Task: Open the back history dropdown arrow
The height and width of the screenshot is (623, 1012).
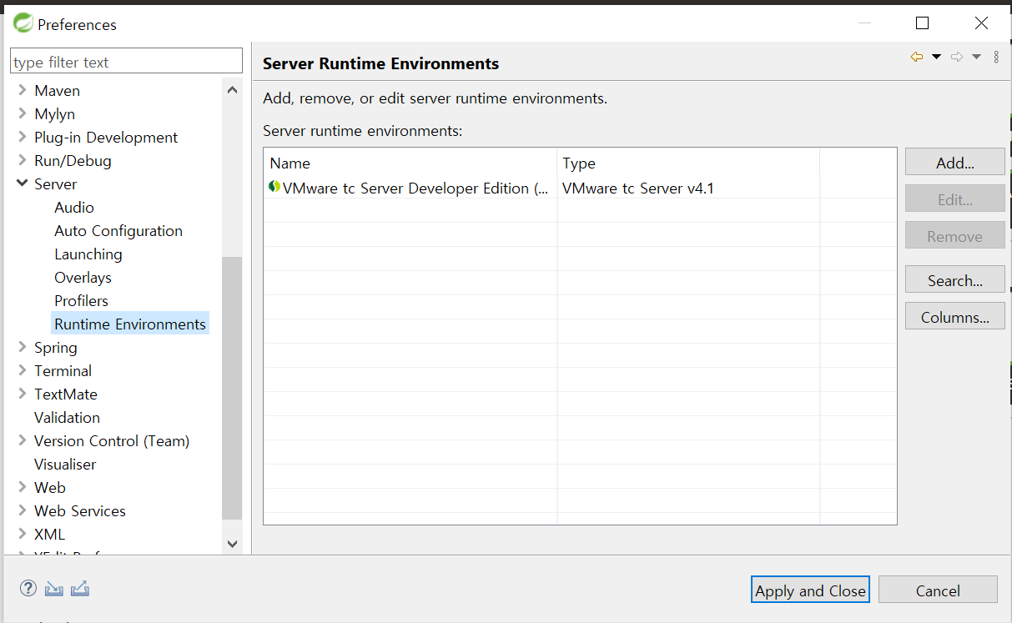Action: 936,57
